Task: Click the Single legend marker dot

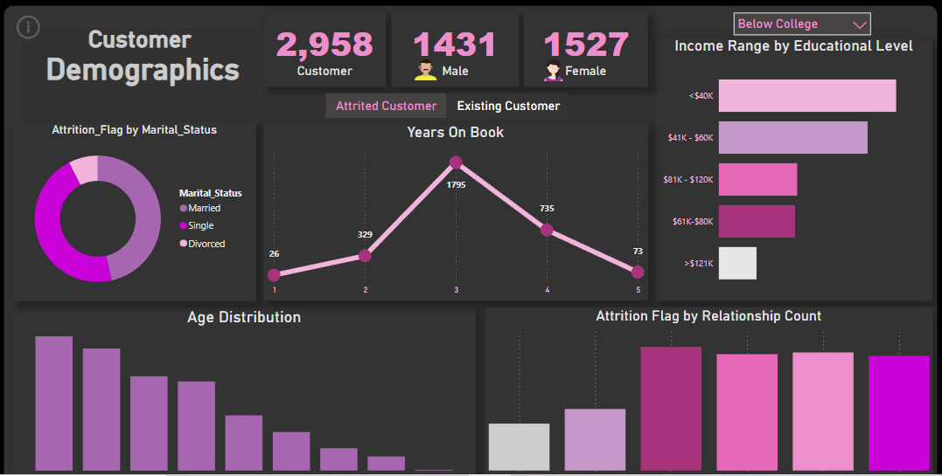Action: [184, 226]
